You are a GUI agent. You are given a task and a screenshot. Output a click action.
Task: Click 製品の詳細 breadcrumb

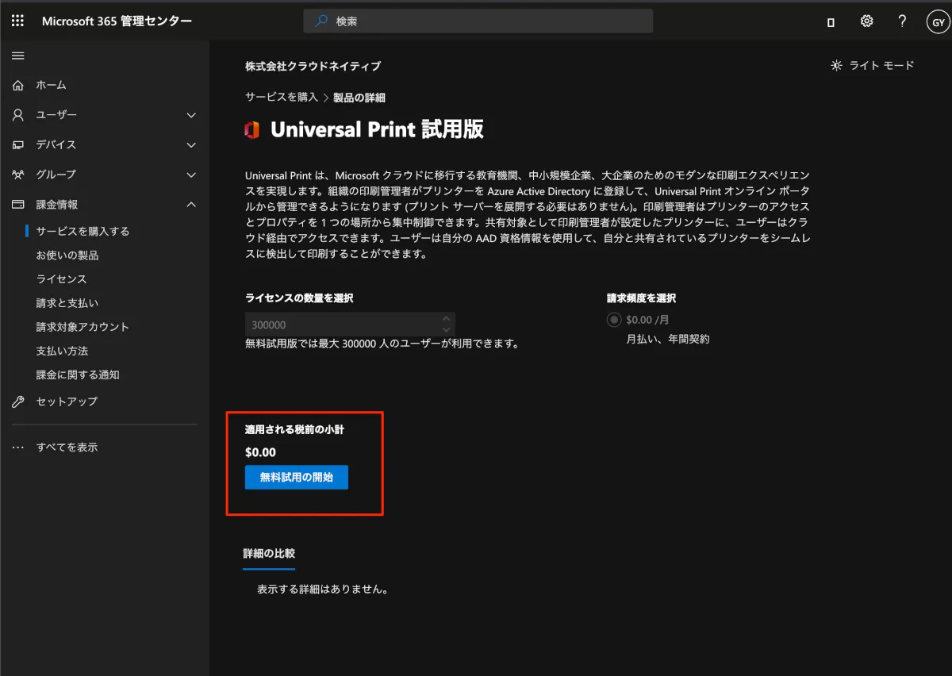tap(359, 98)
